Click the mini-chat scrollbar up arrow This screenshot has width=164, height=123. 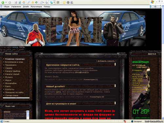coord(28,112)
